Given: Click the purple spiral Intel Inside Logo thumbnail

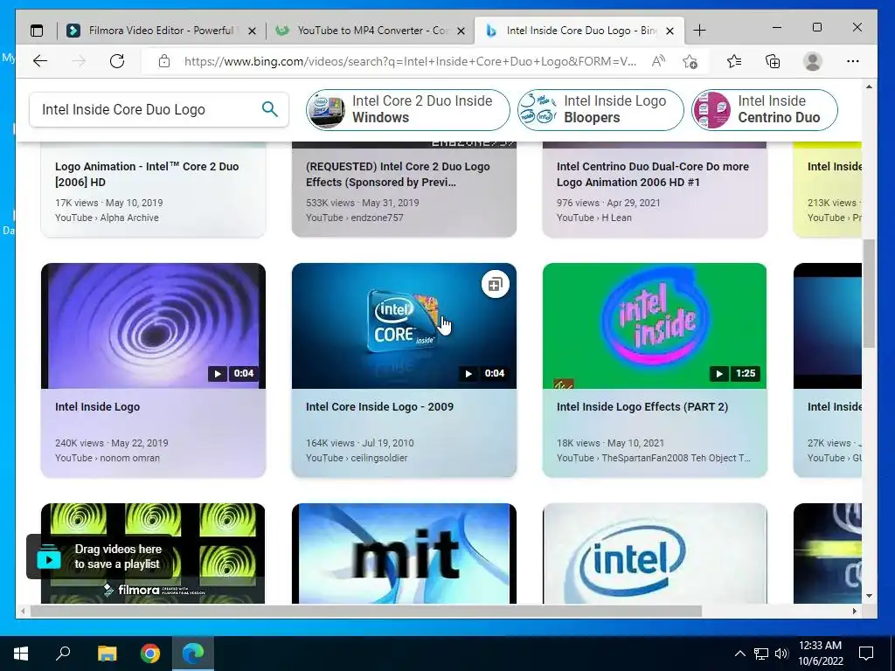Looking at the screenshot, I should click(153, 326).
